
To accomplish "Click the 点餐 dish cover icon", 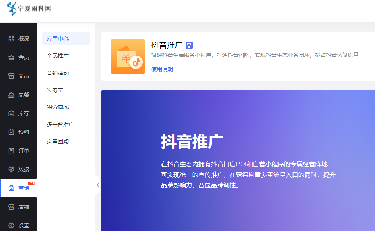I will coord(11,95).
